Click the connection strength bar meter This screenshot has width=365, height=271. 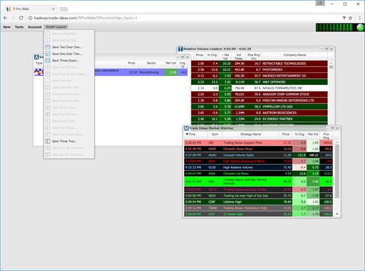tap(335, 27)
